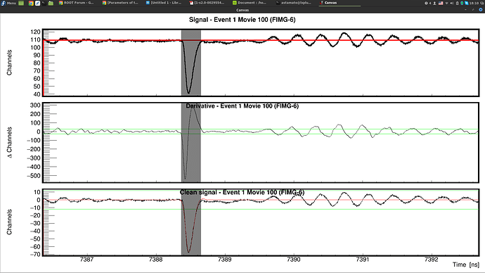This screenshot has width=485, height=273.
Task: Minimize the Canvas window
Action: pyautogui.click(x=465, y=10)
